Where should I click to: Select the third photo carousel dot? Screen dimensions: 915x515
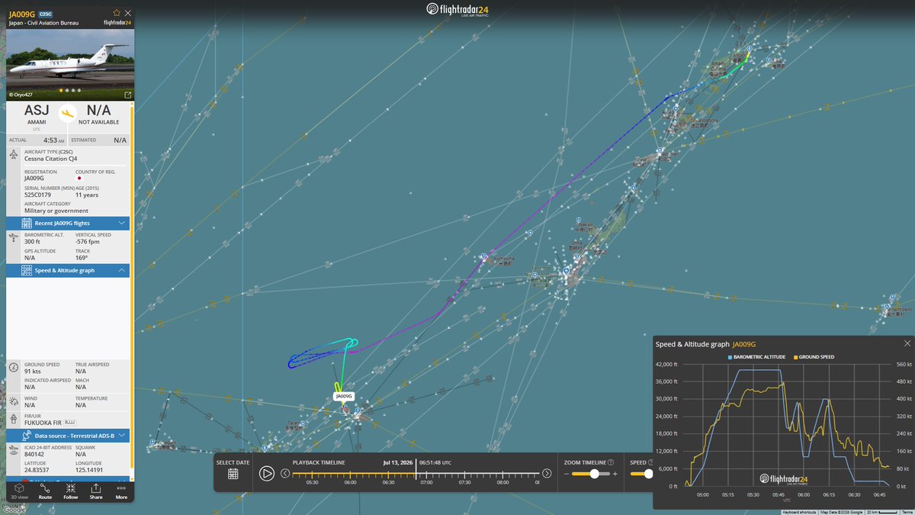[74, 91]
